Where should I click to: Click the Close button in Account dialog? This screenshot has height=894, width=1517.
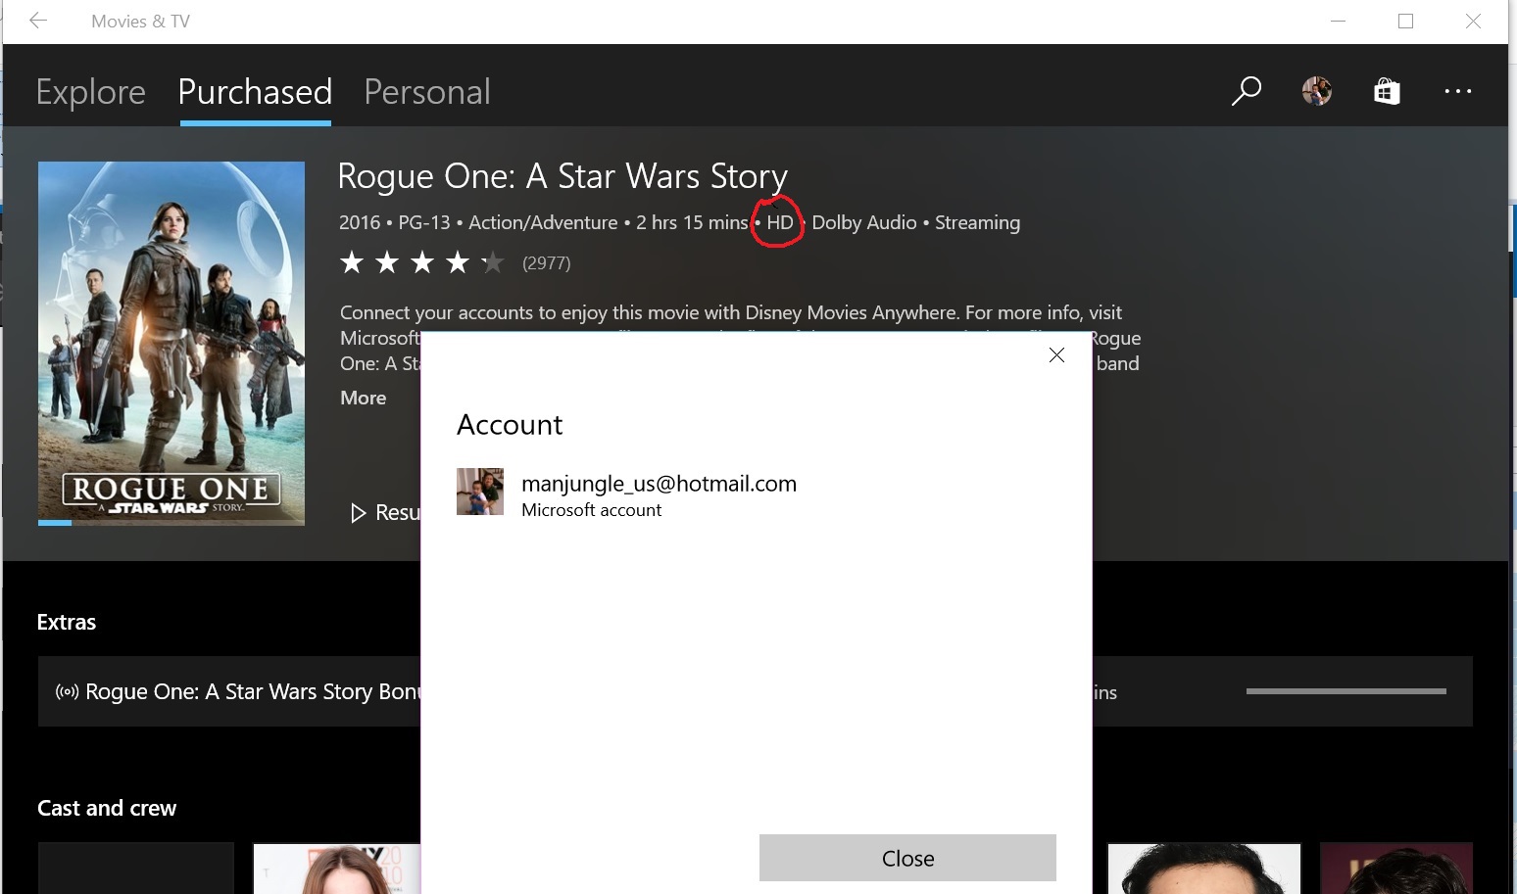pyautogui.click(x=907, y=858)
